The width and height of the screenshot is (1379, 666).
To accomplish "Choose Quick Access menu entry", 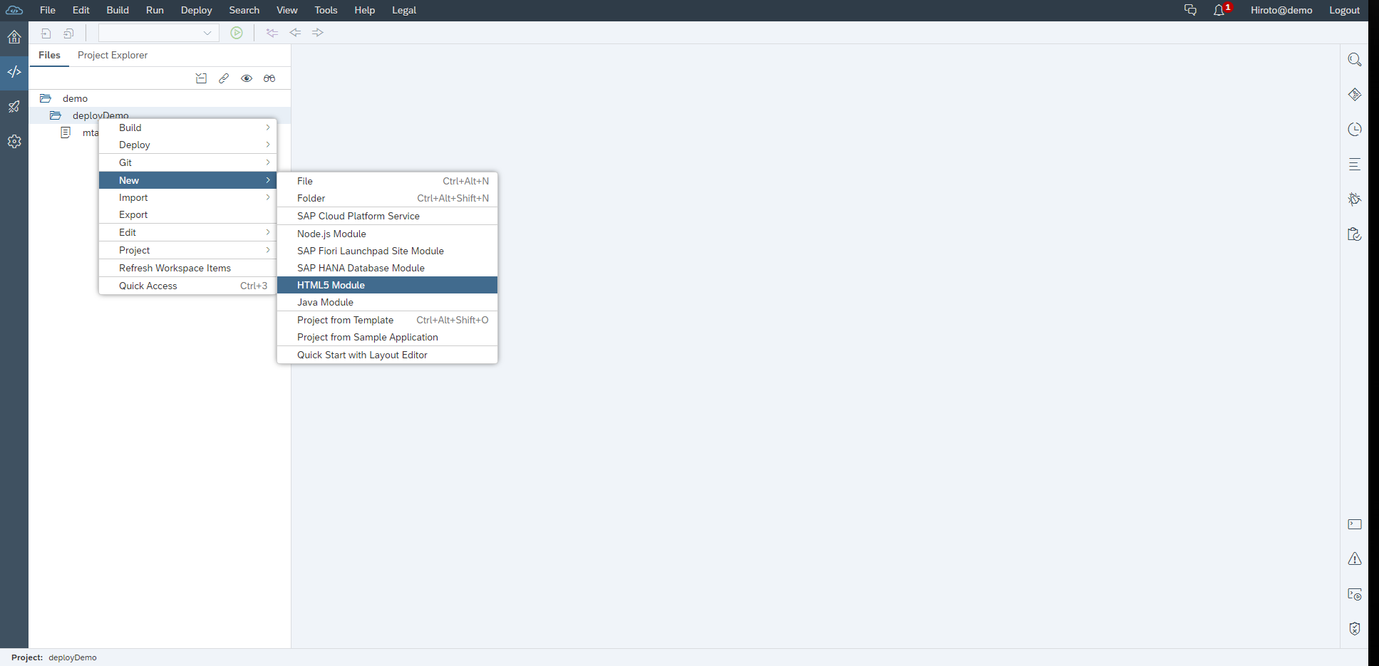I will pyautogui.click(x=187, y=286).
